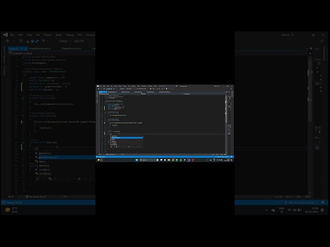Image resolution: width=330 pixels, height=247 pixels.
Task: Open Test menu in large dimmed Visual Studio
Action: (x=80, y=35)
